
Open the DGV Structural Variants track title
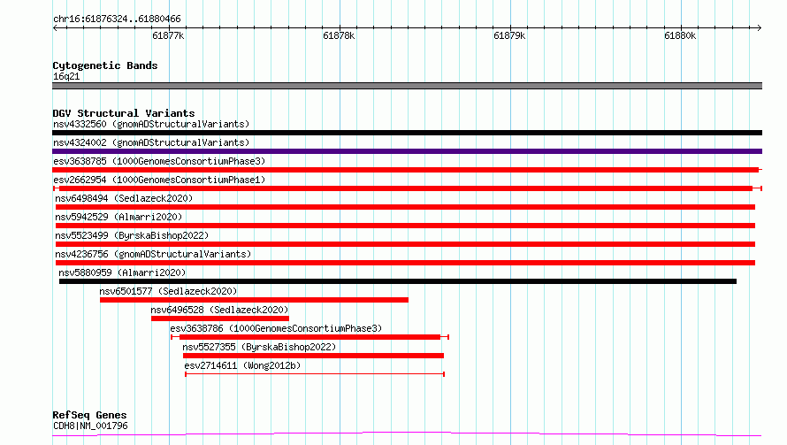click(124, 113)
